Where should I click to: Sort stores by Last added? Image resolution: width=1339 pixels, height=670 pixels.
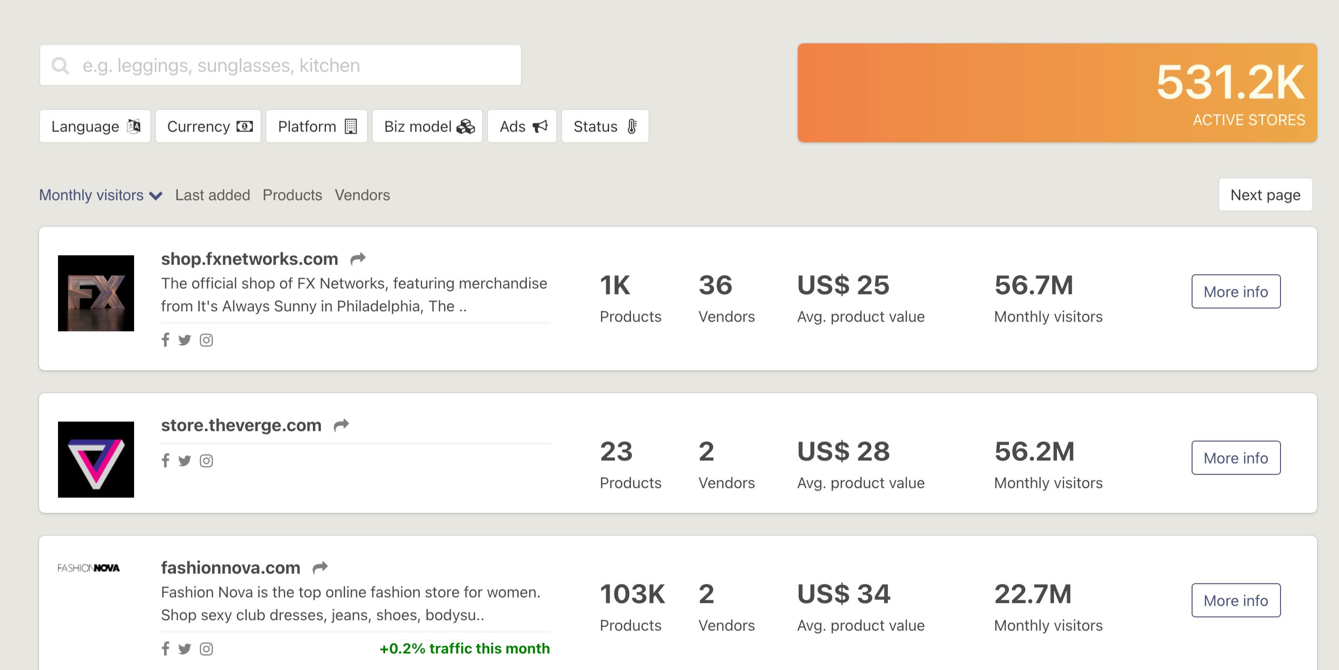[x=213, y=195]
